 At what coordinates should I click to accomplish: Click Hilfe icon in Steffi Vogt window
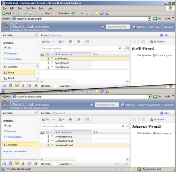coord(162,35)
